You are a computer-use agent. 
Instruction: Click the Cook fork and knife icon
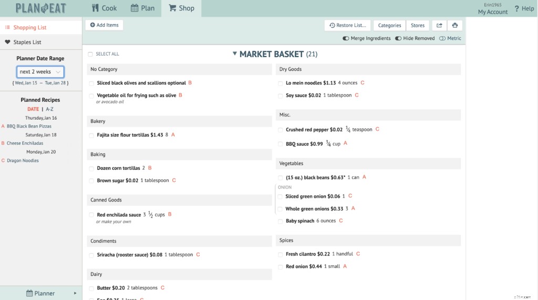[95, 8]
